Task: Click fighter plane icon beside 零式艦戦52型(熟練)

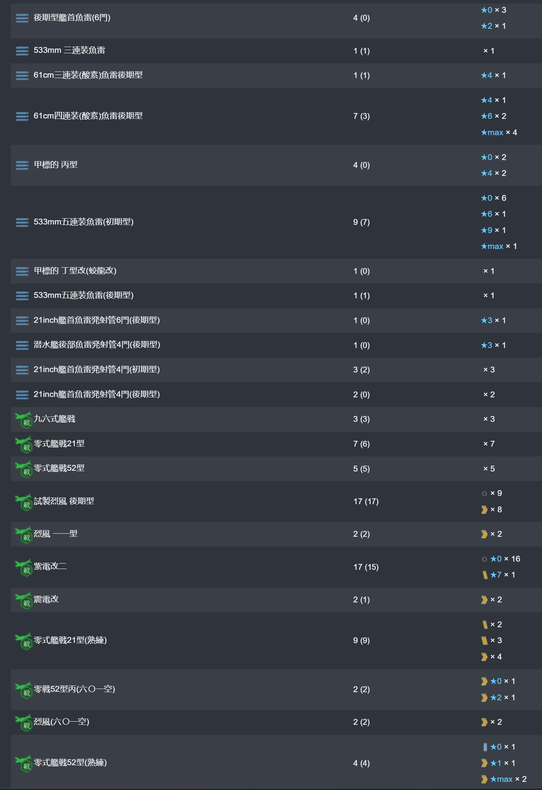Action: pyautogui.click(x=24, y=764)
